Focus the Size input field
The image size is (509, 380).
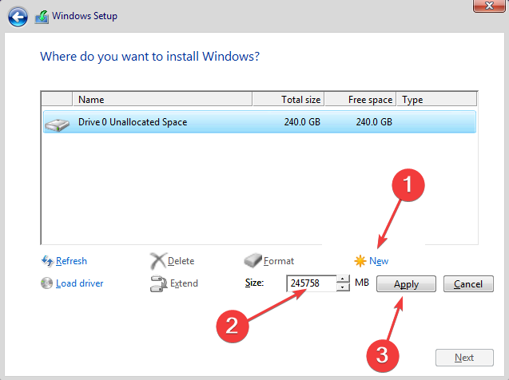[x=312, y=283]
